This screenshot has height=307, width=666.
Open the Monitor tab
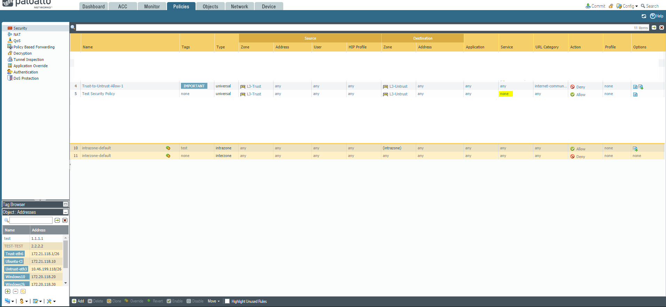[x=152, y=7]
